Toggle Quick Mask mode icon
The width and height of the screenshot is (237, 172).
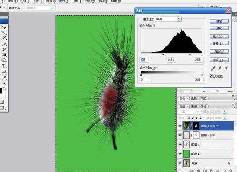click(x=2, y=101)
